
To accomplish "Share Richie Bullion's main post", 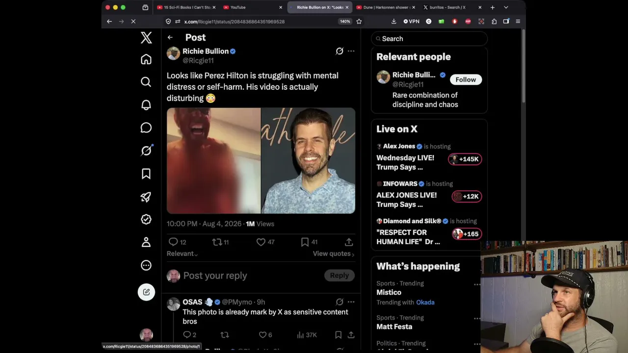I will tap(349, 242).
